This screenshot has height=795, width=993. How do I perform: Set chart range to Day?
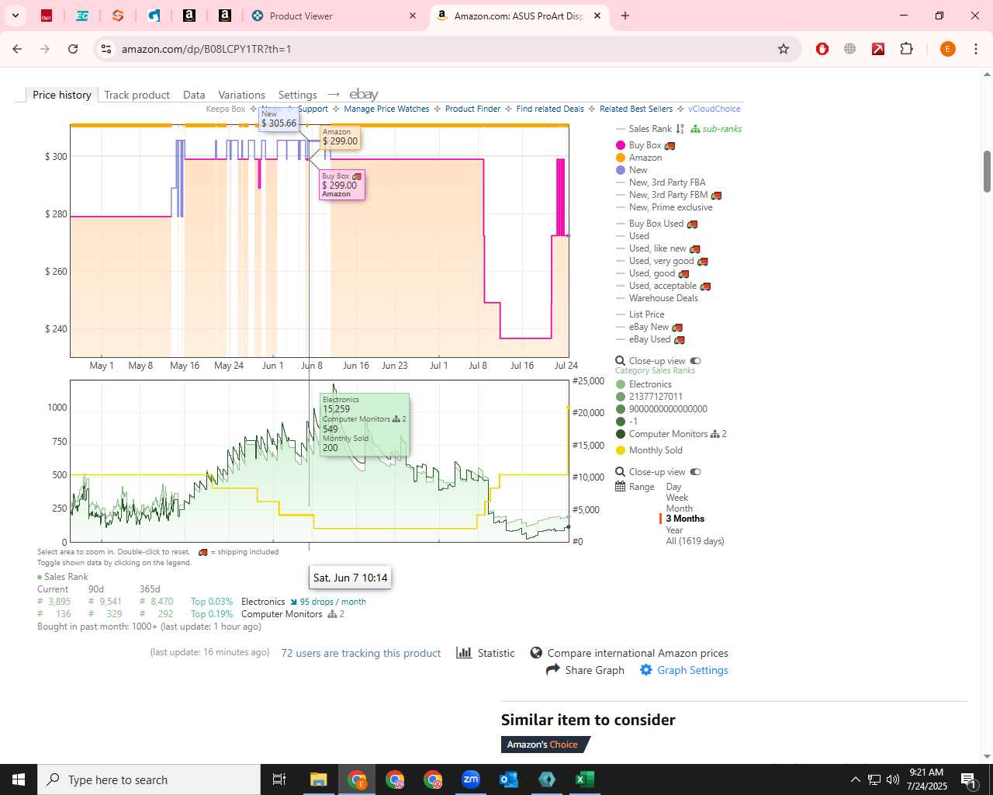(x=673, y=487)
